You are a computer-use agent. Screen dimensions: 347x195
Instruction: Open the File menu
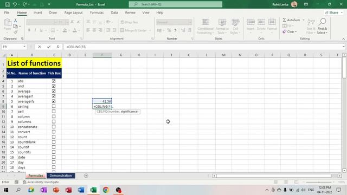(7, 12)
